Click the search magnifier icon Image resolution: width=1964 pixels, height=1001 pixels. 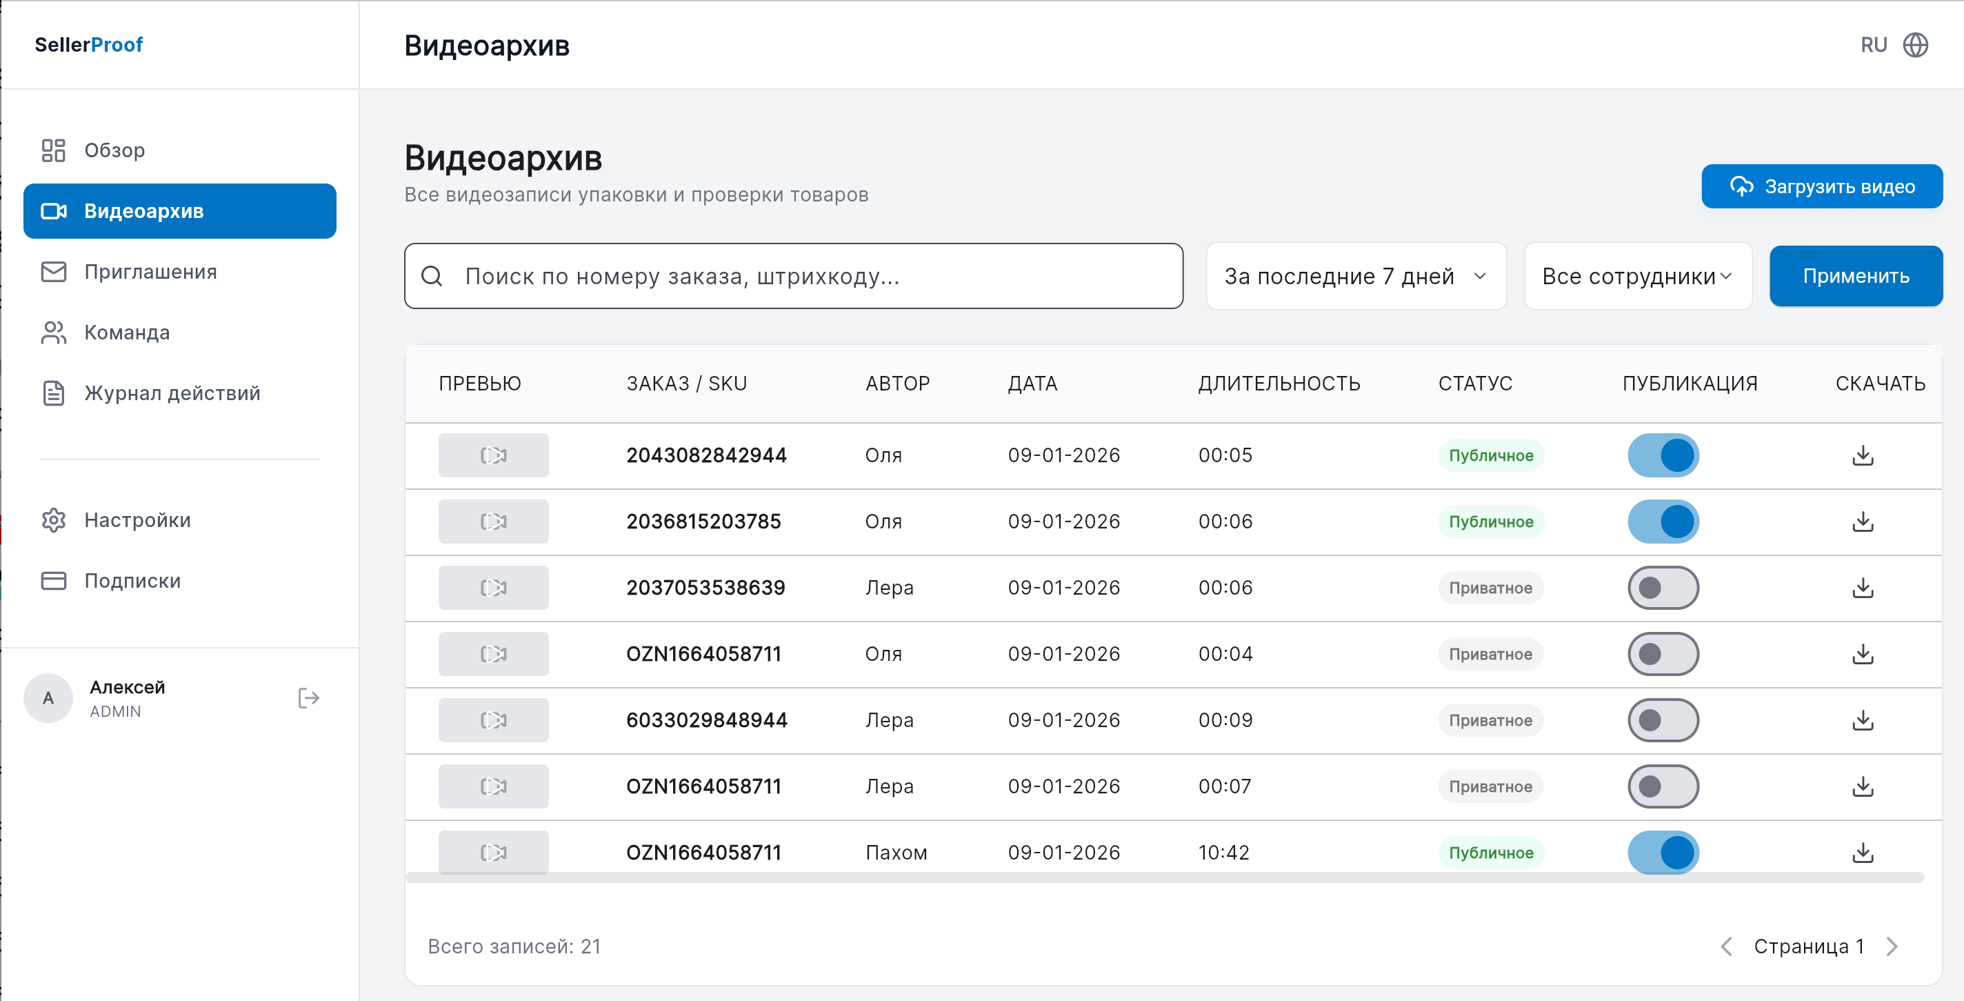tap(432, 276)
